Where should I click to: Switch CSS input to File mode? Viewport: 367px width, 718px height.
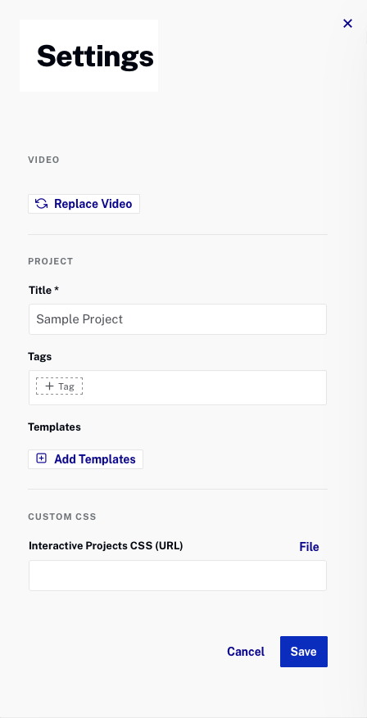tap(310, 547)
